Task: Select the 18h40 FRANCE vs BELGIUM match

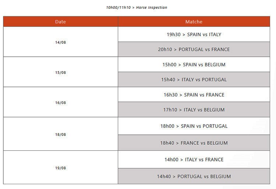Action: 194,143
